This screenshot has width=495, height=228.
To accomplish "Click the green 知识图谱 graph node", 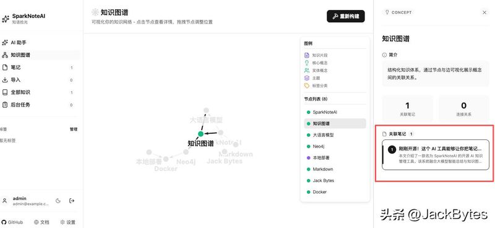I will [200, 134].
